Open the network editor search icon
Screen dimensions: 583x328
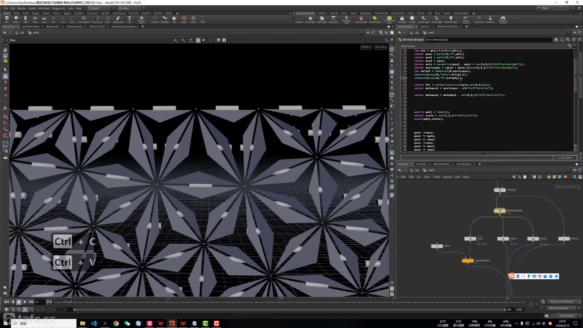pos(574,177)
